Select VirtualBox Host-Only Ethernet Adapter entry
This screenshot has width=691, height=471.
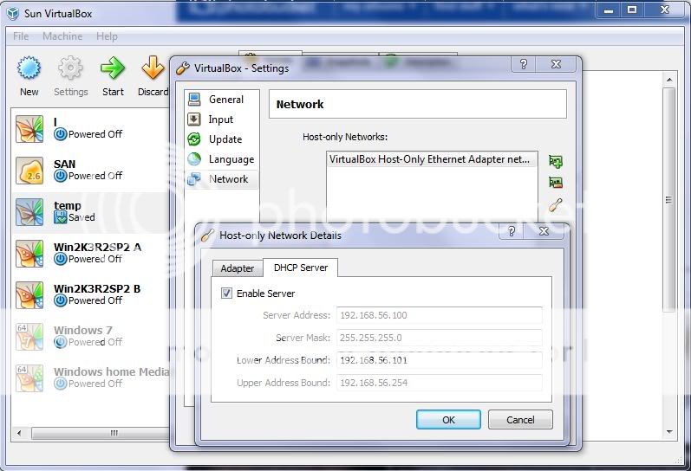[x=431, y=159]
